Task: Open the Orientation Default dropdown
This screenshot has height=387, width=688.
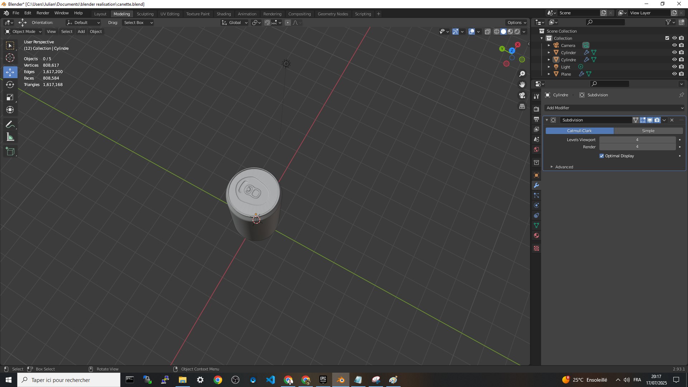Action: pos(83,23)
